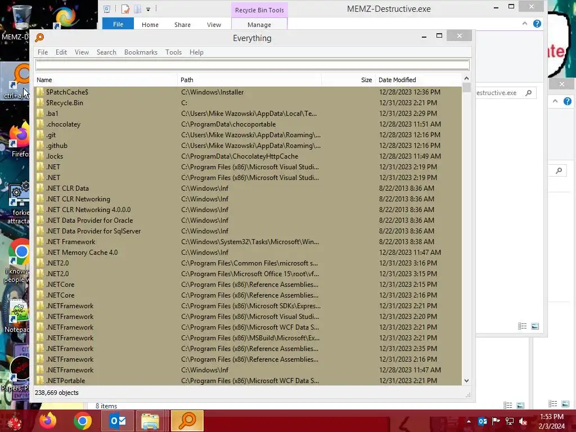The width and height of the screenshot is (576, 432).
Task: Open the clock showing 1:53 PM
Action: click(552, 421)
